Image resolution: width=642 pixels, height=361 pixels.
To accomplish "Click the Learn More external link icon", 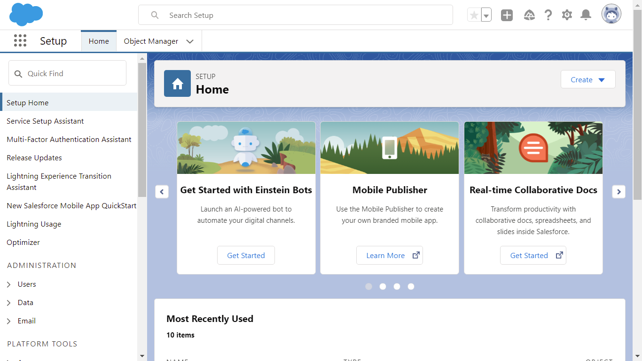I will point(416,255).
